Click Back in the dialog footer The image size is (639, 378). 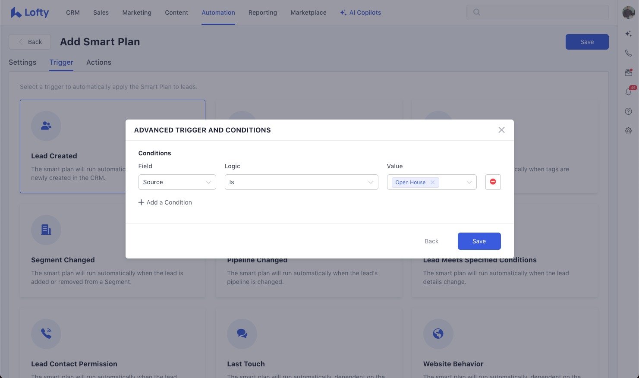point(431,241)
